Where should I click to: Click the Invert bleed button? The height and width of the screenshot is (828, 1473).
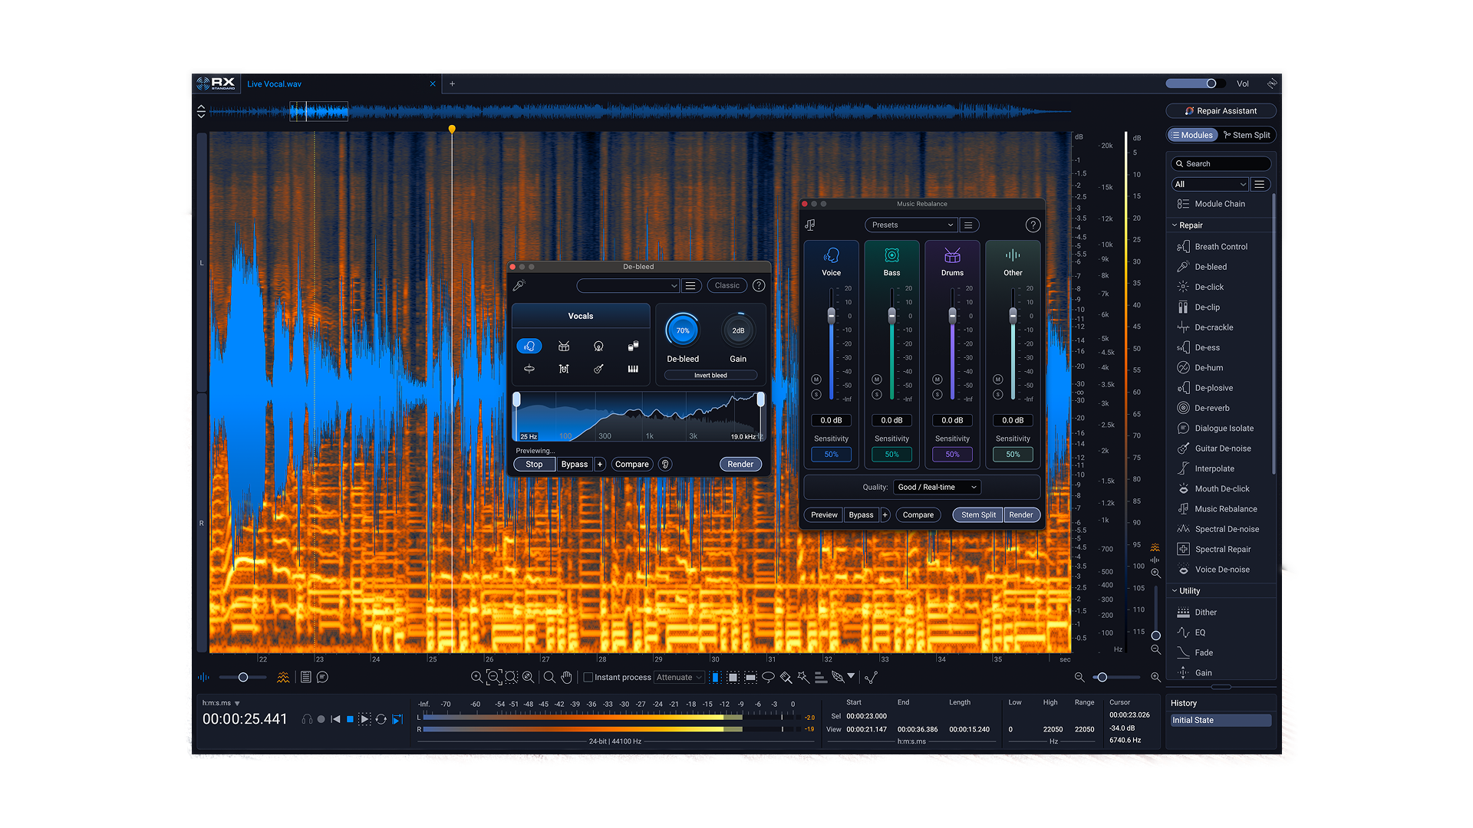point(710,375)
